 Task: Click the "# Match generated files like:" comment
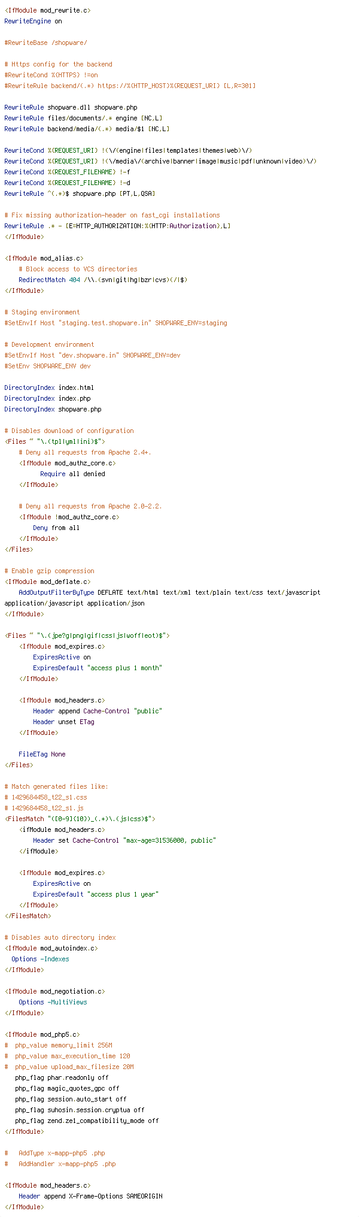coord(56,786)
